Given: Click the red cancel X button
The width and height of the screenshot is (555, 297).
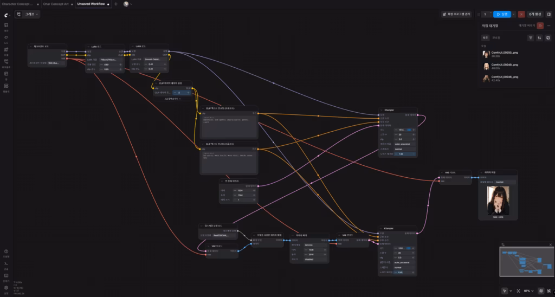Looking at the screenshot, I should 521,14.
